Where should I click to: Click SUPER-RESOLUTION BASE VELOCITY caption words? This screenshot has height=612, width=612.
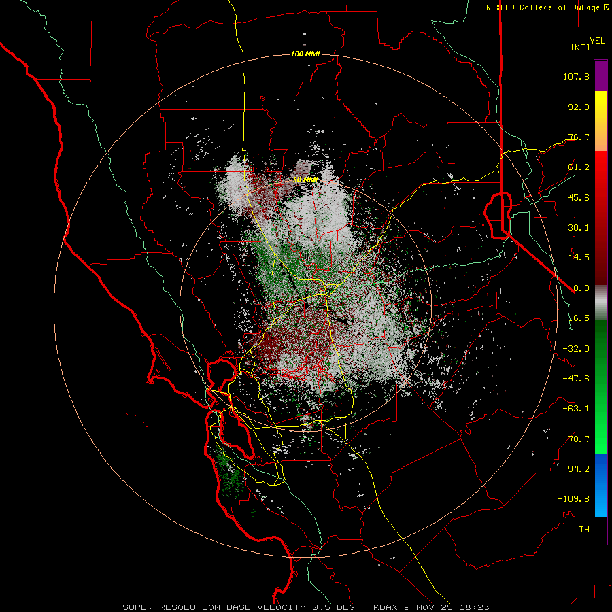point(214,607)
